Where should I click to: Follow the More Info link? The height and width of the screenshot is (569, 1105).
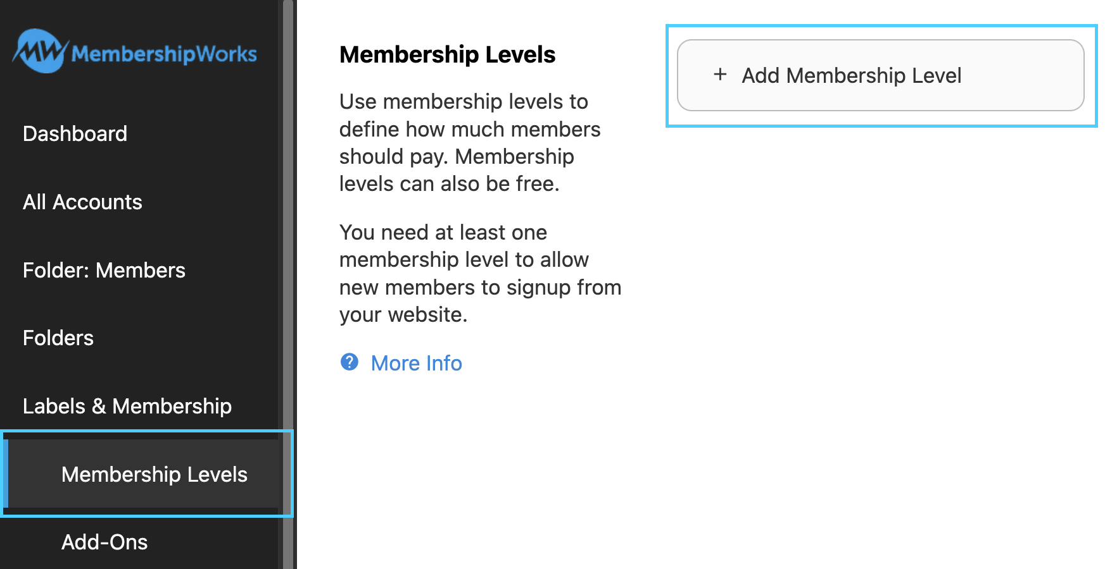coord(416,364)
